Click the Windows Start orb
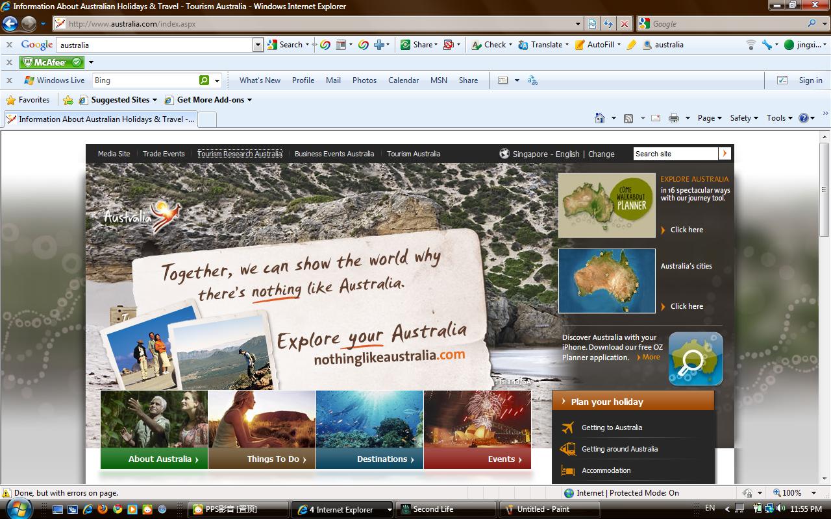 (18, 509)
